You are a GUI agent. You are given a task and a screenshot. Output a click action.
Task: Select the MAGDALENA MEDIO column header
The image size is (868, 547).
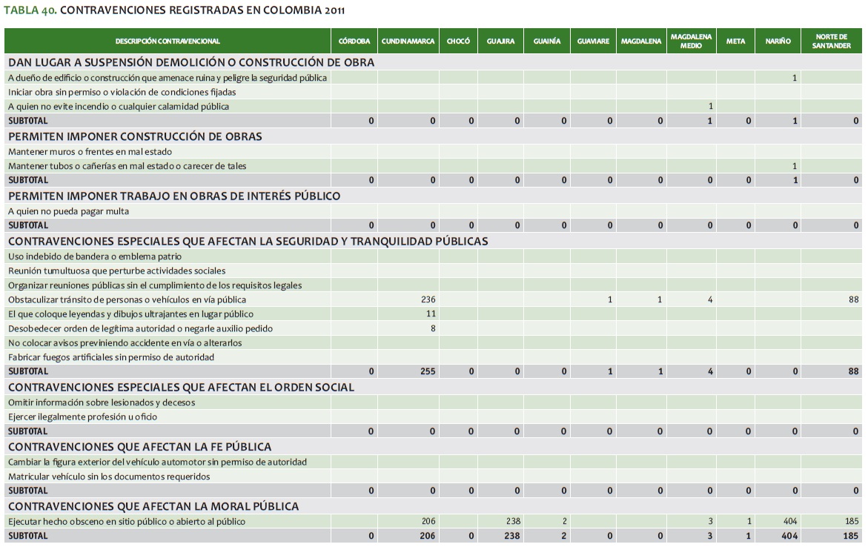(691, 42)
